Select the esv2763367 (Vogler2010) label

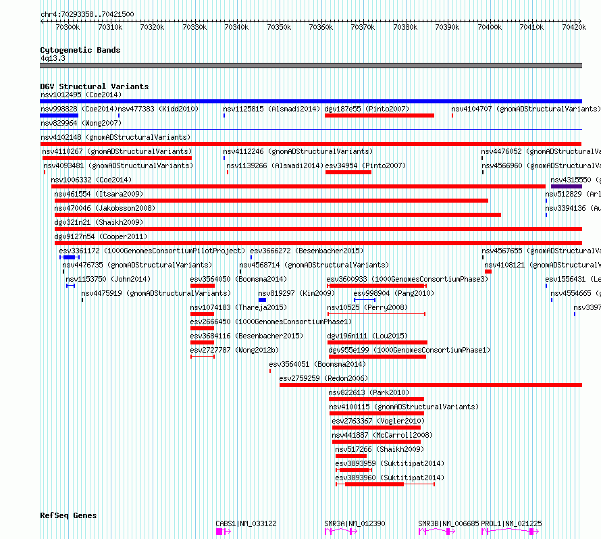tap(378, 421)
